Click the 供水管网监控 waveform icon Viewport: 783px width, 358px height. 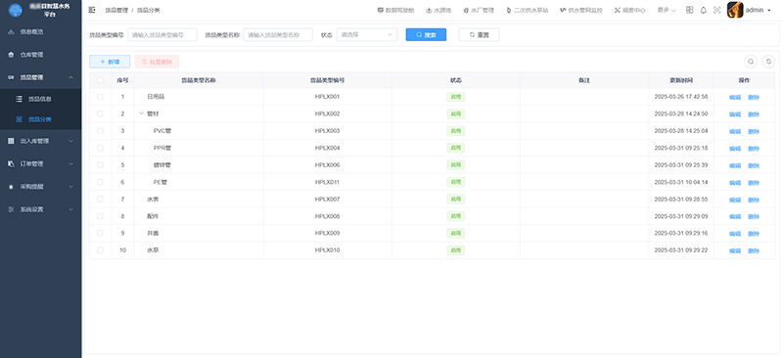(564, 10)
